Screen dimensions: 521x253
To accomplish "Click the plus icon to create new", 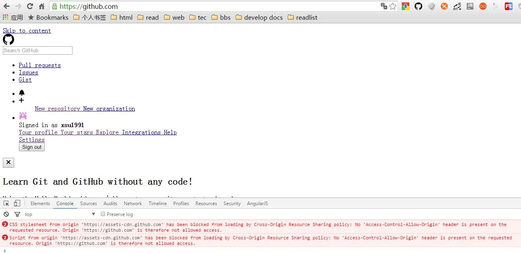I will click(x=21, y=100).
